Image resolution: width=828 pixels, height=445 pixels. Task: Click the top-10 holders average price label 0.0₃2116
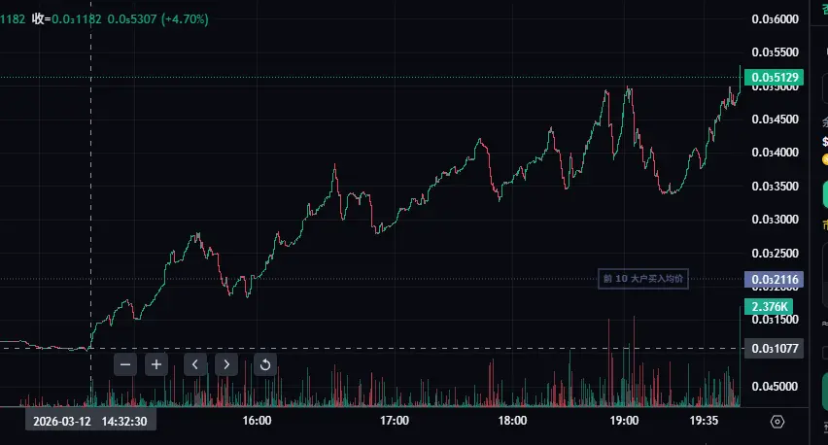(x=775, y=279)
